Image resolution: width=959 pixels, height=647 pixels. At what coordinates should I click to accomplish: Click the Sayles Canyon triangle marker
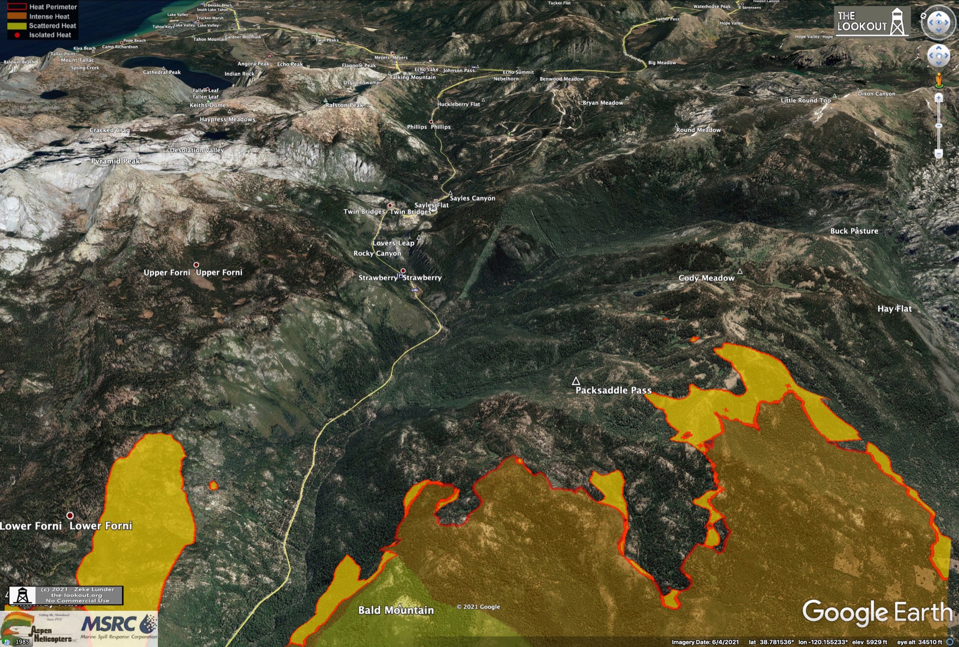450,193
